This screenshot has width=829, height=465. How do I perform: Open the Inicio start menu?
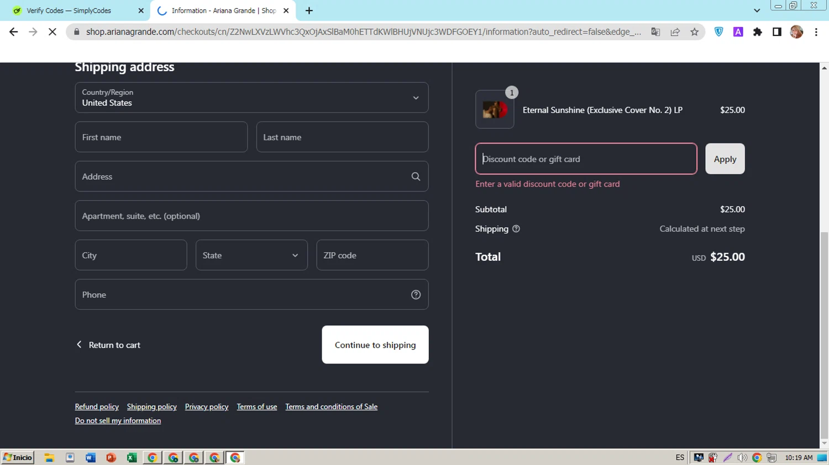pyautogui.click(x=18, y=457)
